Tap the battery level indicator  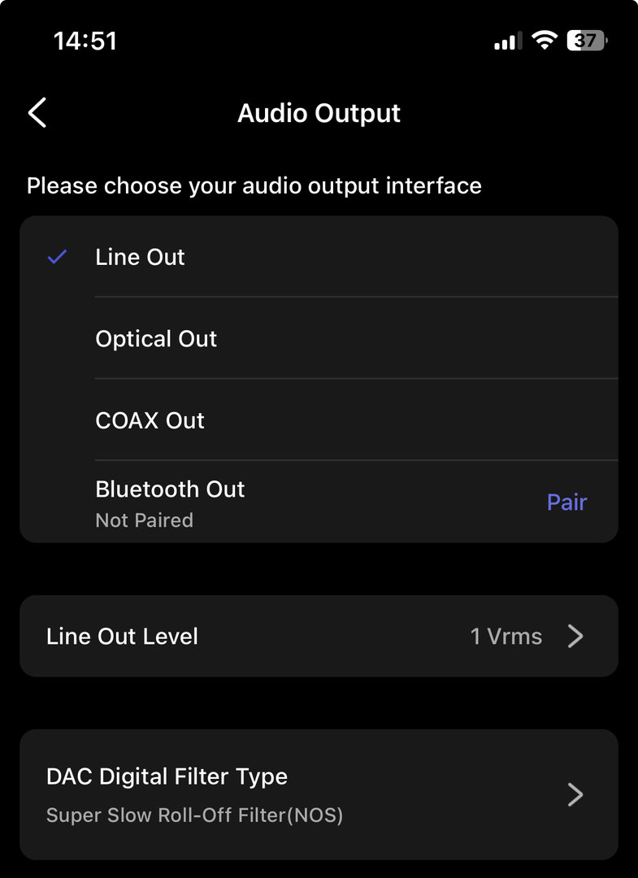click(x=587, y=41)
